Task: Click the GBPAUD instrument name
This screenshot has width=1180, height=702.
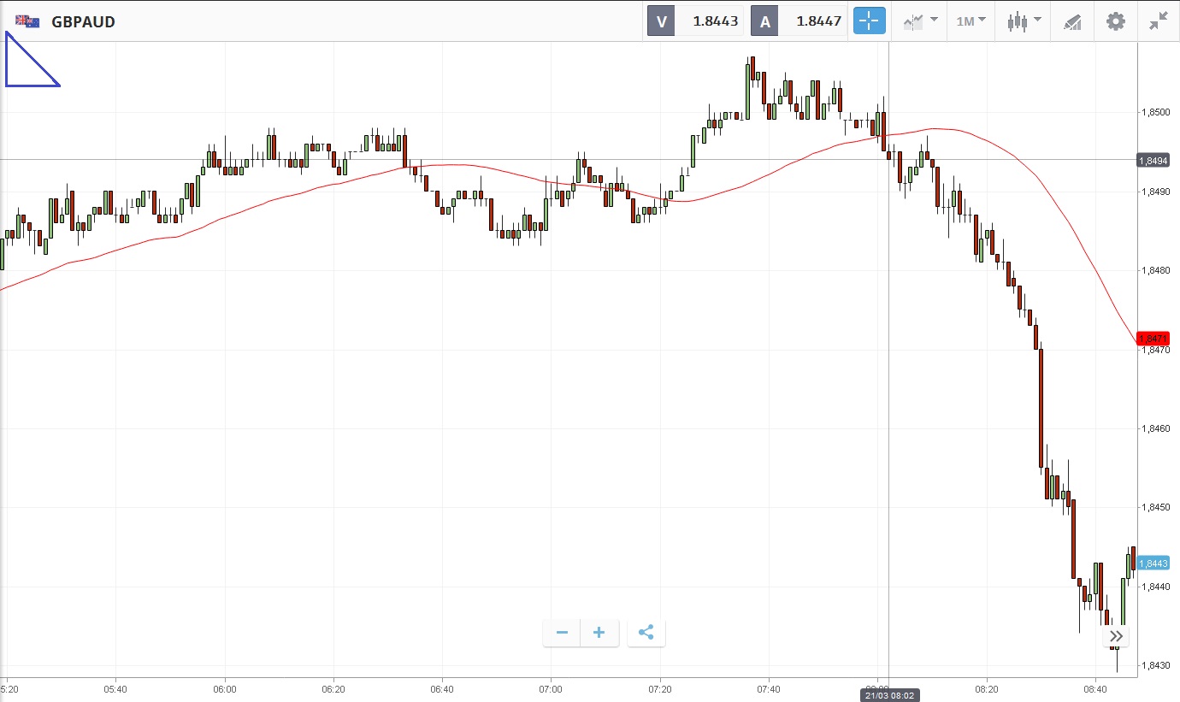Action: click(x=83, y=22)
